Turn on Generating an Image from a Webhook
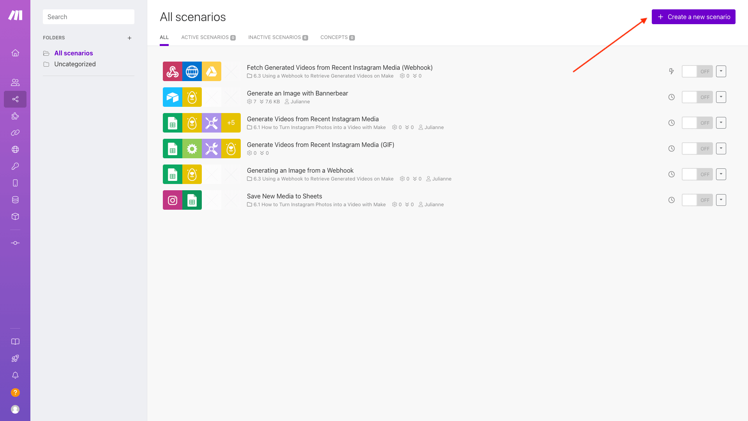Screen dimensions: 748x421 [x=697, y=174]
